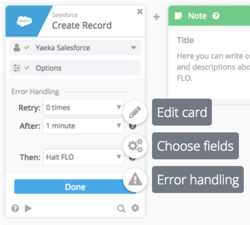Image resolution: width=250 pixels, height=225 pixels.
Task: Close the Create Record card
Action: pyautogui.click(x=140, y=12)
